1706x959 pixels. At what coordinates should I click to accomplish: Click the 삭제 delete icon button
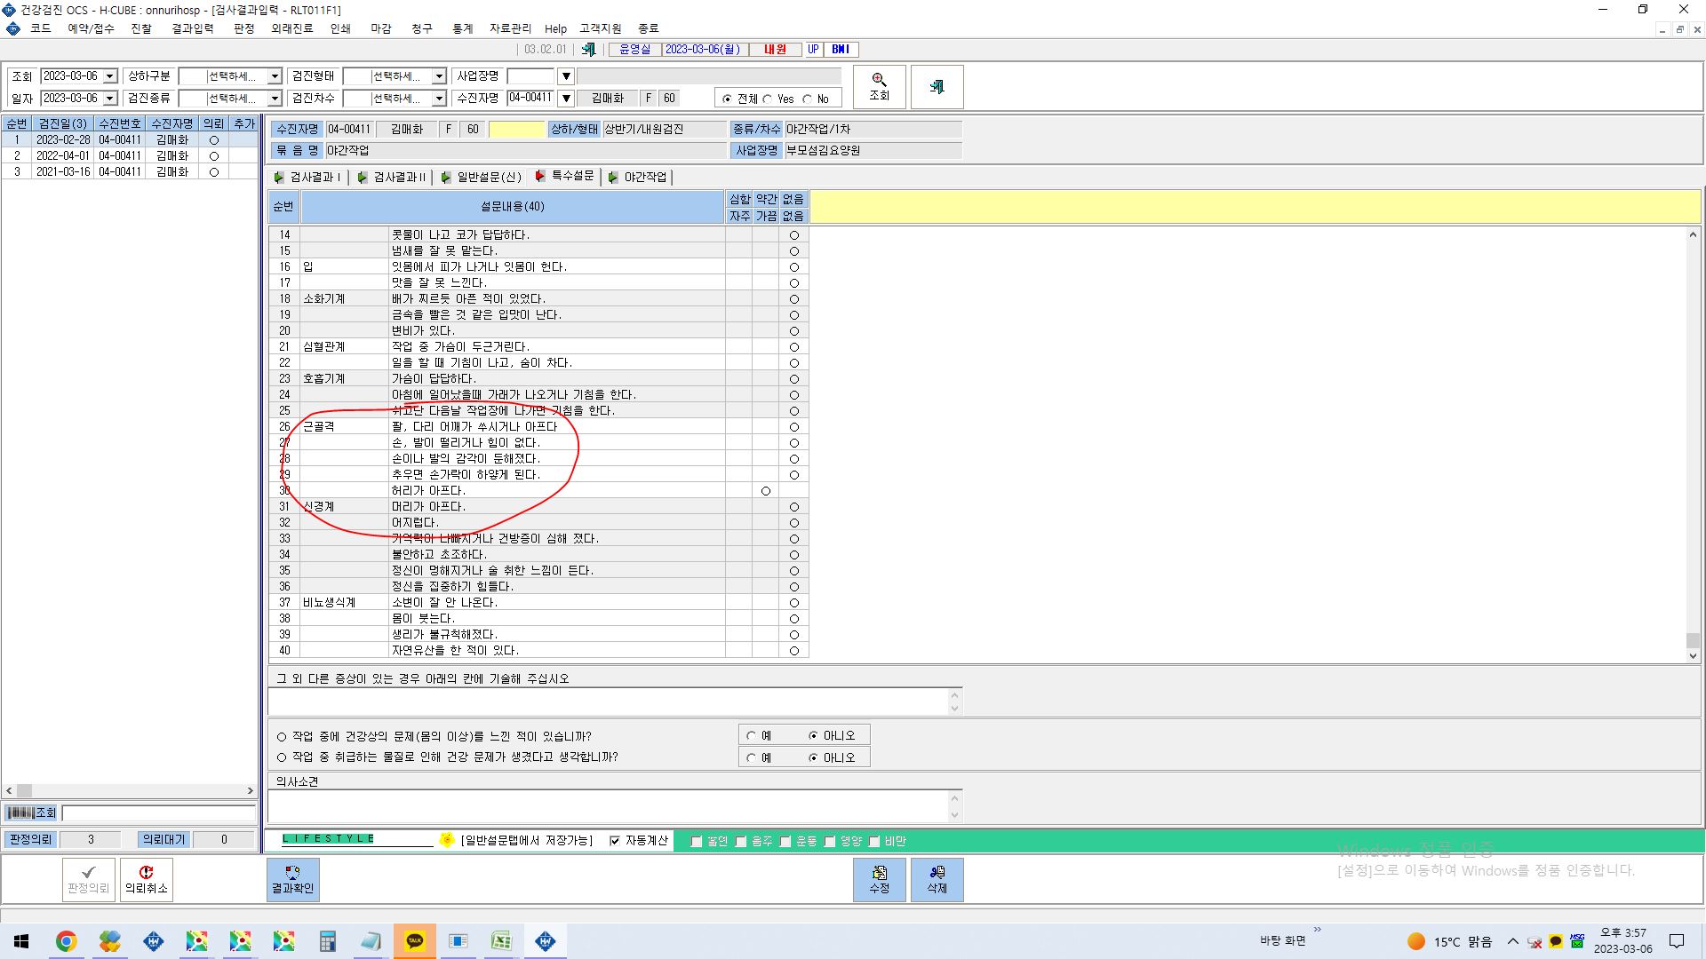[937, 879]
